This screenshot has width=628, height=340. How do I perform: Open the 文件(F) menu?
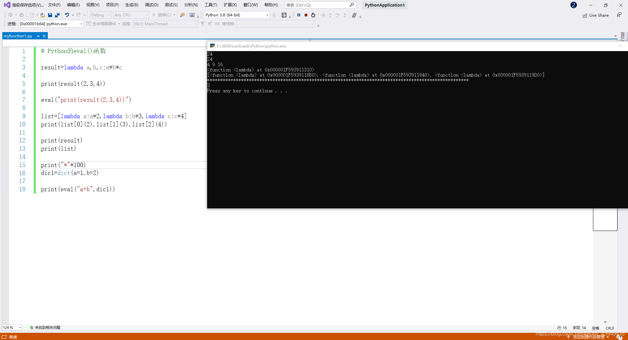coord(54,5)
